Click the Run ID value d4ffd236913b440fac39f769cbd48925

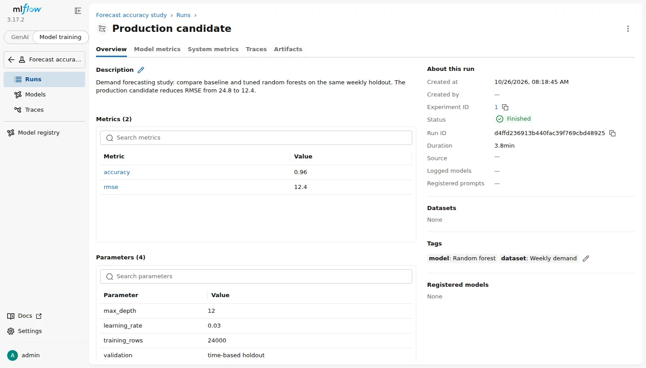(550, 133)
